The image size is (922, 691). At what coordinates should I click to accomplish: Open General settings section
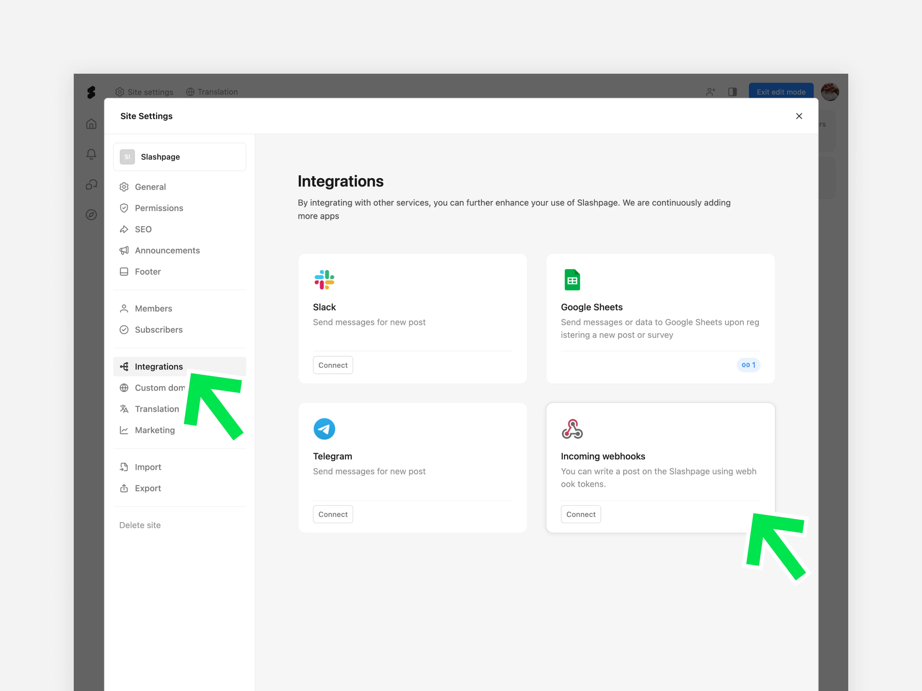(x=150, y=187)
